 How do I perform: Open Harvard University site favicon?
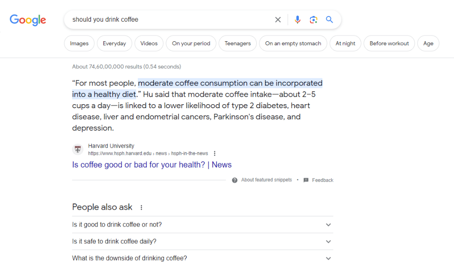(x=78, y=149)
